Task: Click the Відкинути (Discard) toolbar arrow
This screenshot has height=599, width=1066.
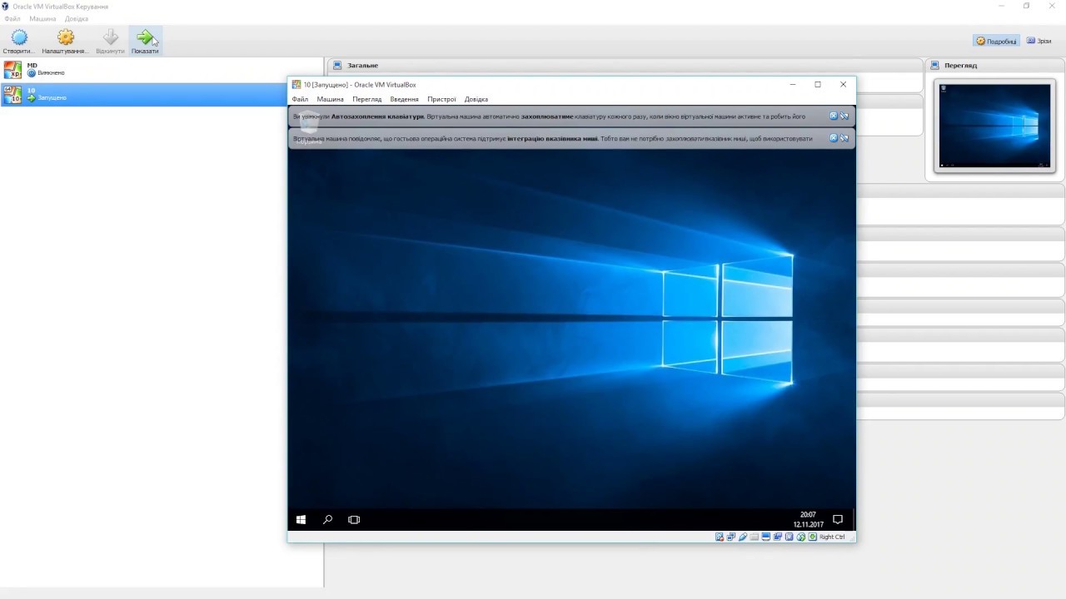Action: point(110,37)
